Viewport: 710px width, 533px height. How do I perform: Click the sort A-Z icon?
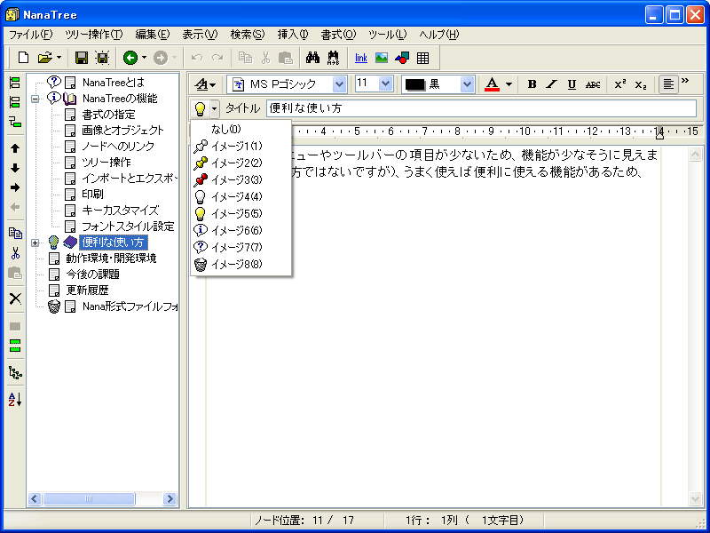point(15,399)
